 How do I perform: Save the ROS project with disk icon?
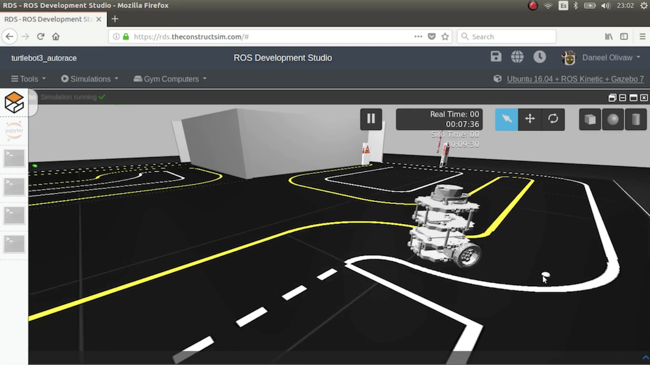pos(496,57)
